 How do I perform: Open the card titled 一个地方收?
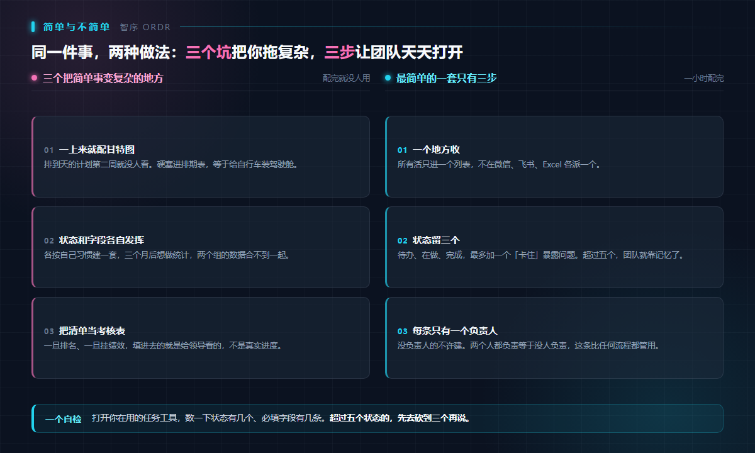[554, 157]
